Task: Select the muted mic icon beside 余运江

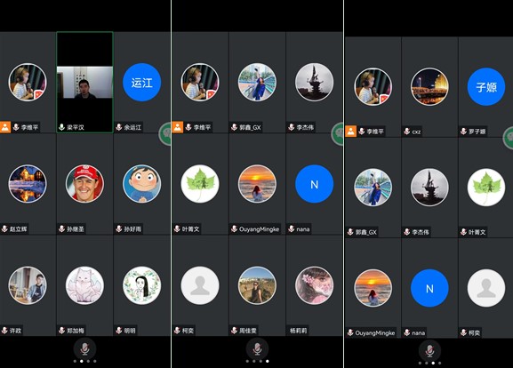Action: [x=119, y=127]
